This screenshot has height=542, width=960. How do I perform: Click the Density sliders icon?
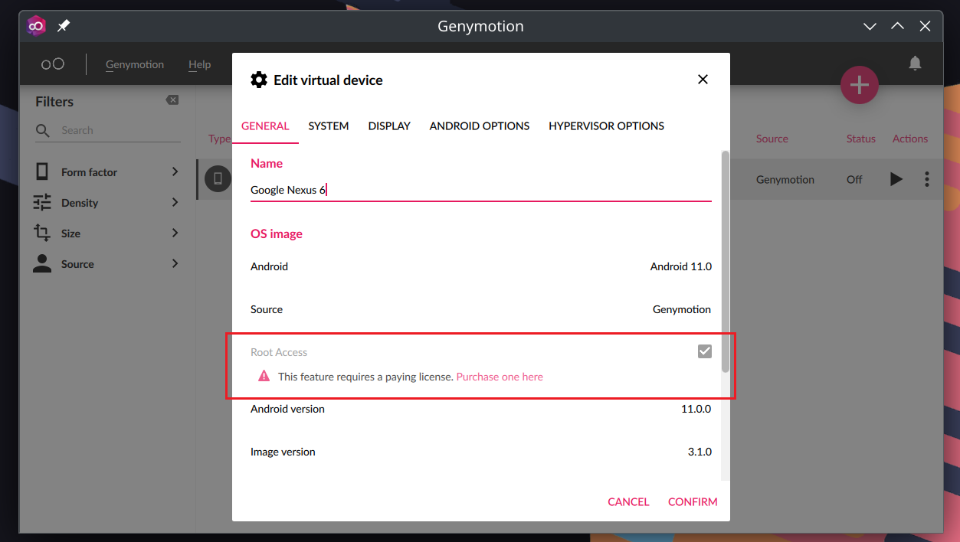42,202
